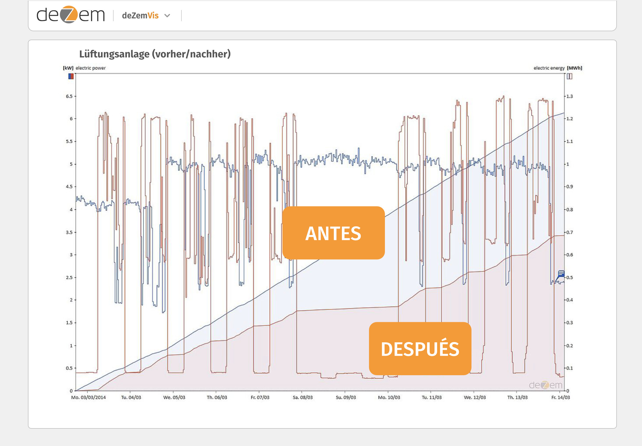Select the Sa. 08/03 date tick

point(303,397)
